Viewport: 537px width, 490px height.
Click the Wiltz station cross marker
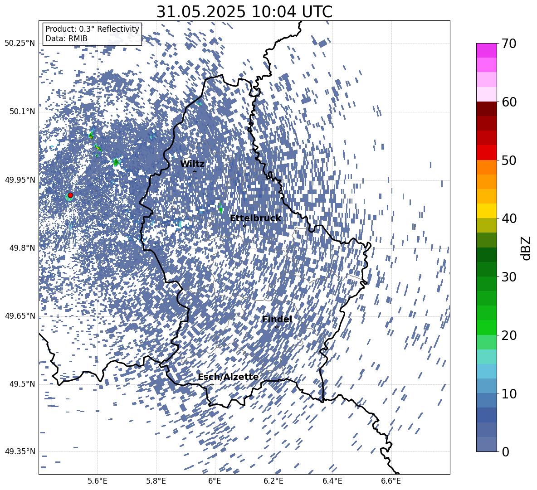coord(195,171)
